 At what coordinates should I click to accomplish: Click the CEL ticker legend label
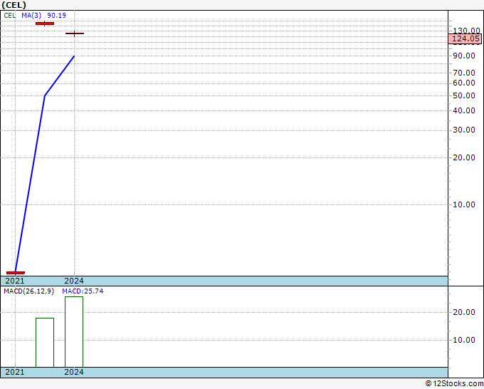pyautogui.click(x=9, y=16)
